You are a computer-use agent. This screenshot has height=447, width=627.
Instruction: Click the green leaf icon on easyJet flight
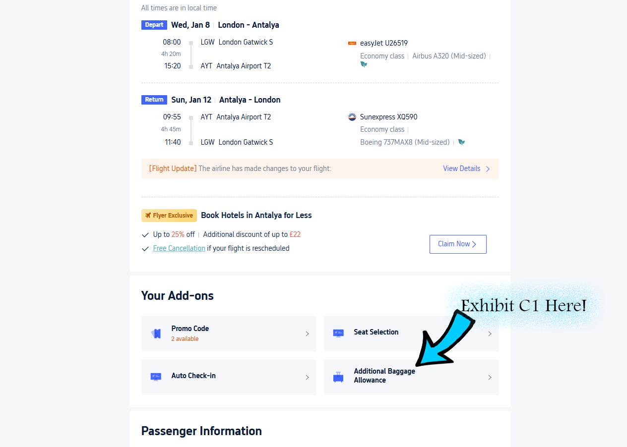tap(364, 64)
